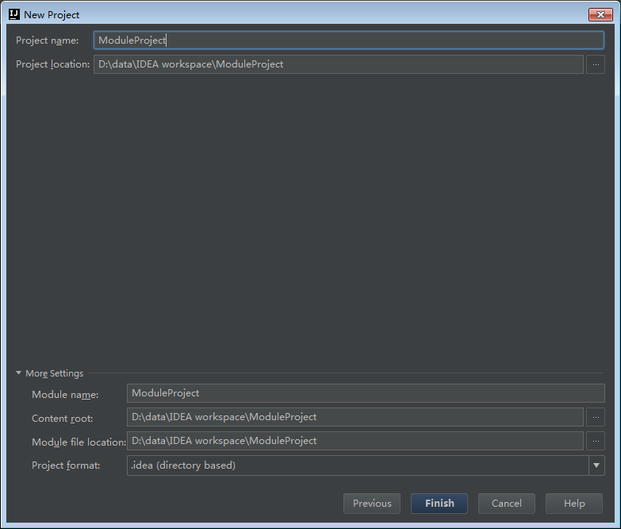Viewport: 621px width, 529px height.
Task: Click the Module file location field
Action: point(355,441)
